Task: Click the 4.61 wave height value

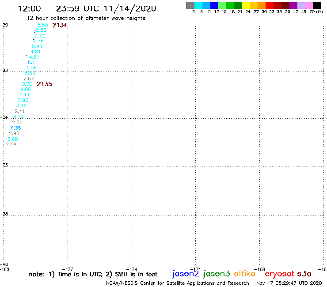Action: (34, 57)
